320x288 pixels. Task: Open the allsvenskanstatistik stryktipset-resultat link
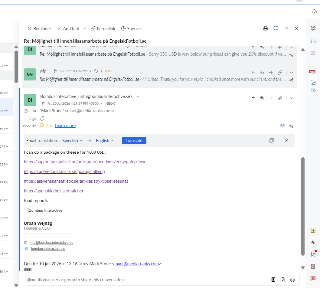click(76, 181)
